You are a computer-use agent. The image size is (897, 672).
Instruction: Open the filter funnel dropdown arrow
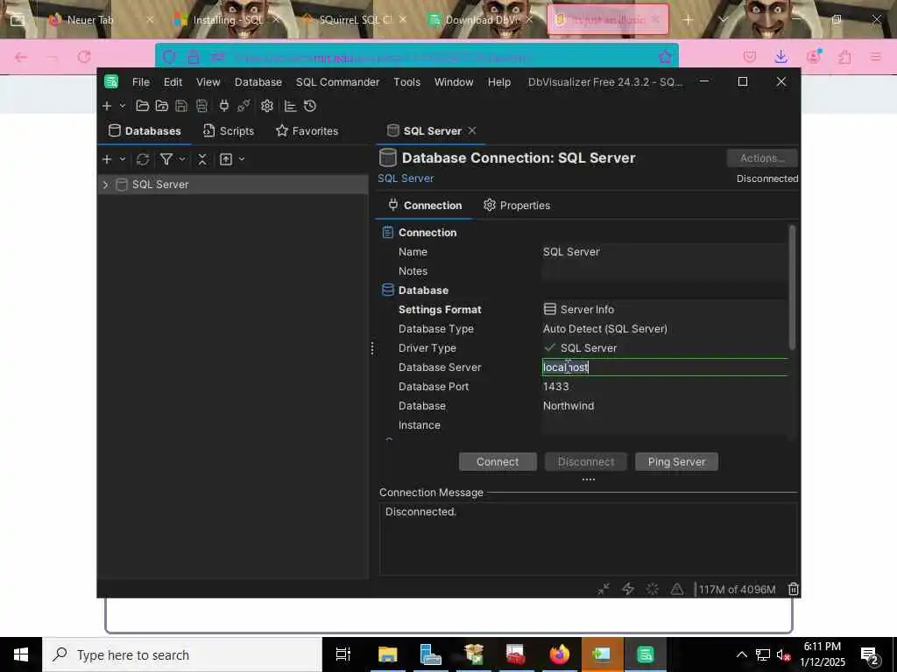click(182, 159)
